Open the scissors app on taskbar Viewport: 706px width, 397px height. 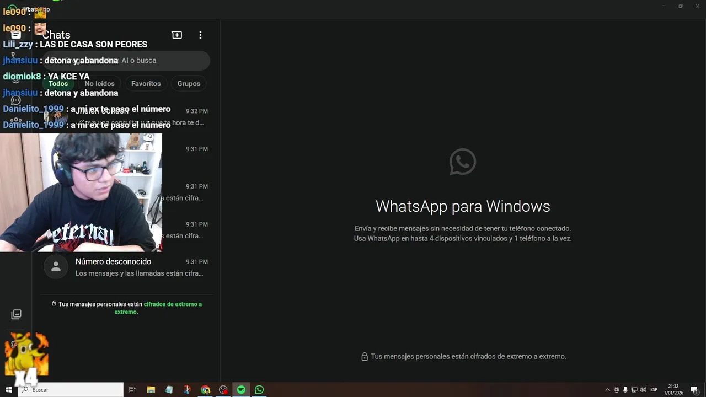(x=188, y=390)
